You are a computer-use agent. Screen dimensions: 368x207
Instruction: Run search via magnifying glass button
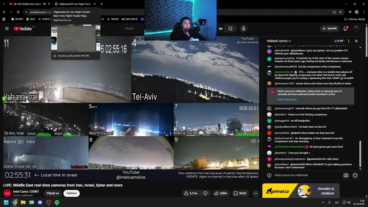tap(231, 28)
